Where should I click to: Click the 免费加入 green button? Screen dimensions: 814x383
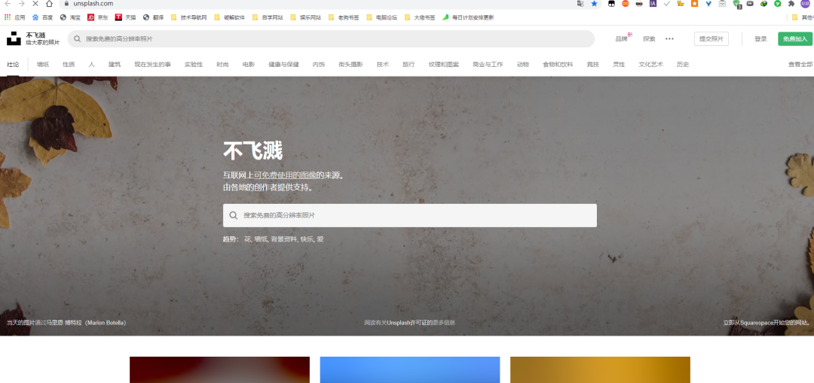(794, 39)
